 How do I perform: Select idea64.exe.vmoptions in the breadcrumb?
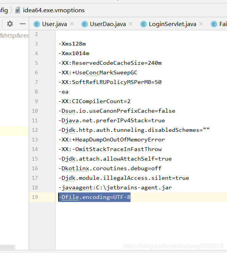[54, 10]
